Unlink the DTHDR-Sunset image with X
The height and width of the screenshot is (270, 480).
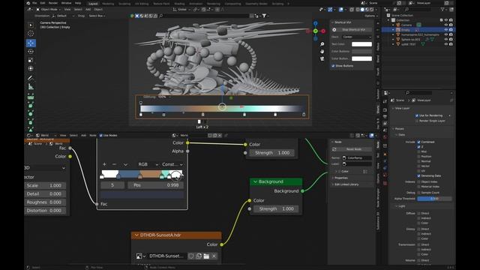click(x=214, y=256)
